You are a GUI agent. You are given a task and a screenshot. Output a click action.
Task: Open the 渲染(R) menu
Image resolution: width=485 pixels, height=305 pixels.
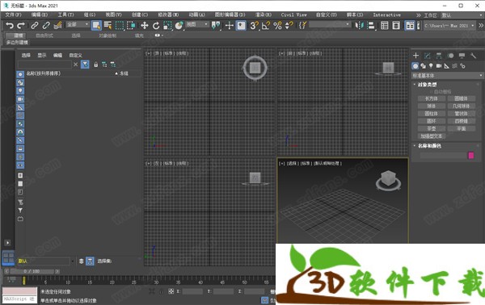point(263,15)
